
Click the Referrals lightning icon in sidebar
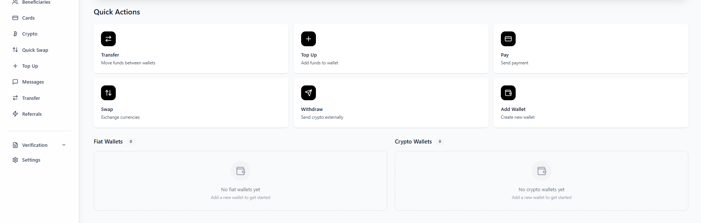pyautogui.click(x=15, y=114)
